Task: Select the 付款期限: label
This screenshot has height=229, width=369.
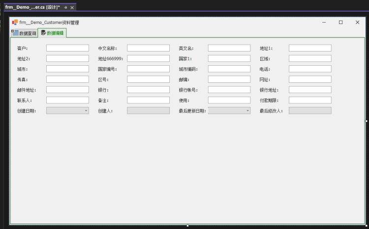Action: (269, 101)
